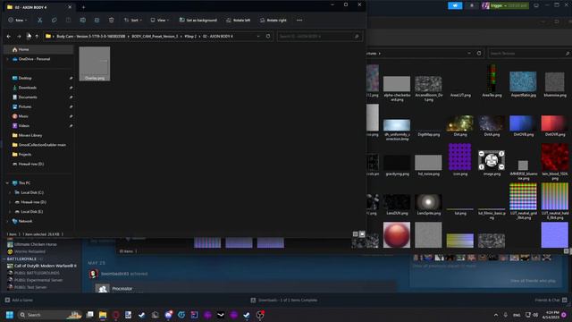Click the Add a Game plus icon in Steam
572x322 pixels.
click(x=7, y=301)
